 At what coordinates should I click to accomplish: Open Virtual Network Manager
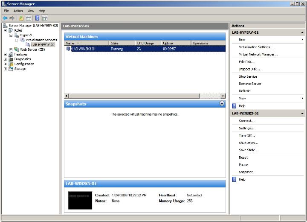pos(258,54)
